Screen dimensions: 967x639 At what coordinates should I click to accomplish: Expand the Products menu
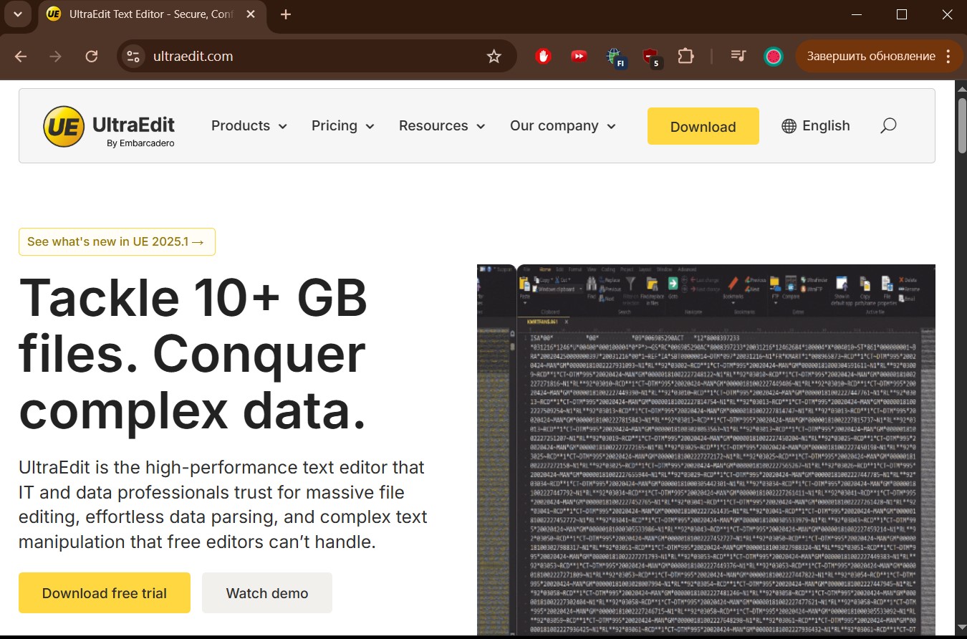click(249, 126)
